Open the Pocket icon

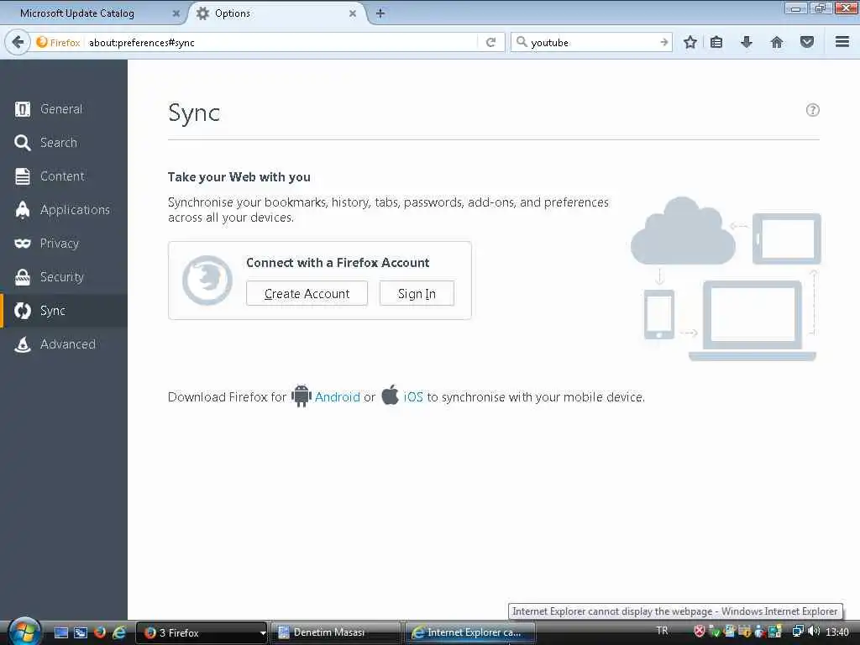tap(806, 42)
